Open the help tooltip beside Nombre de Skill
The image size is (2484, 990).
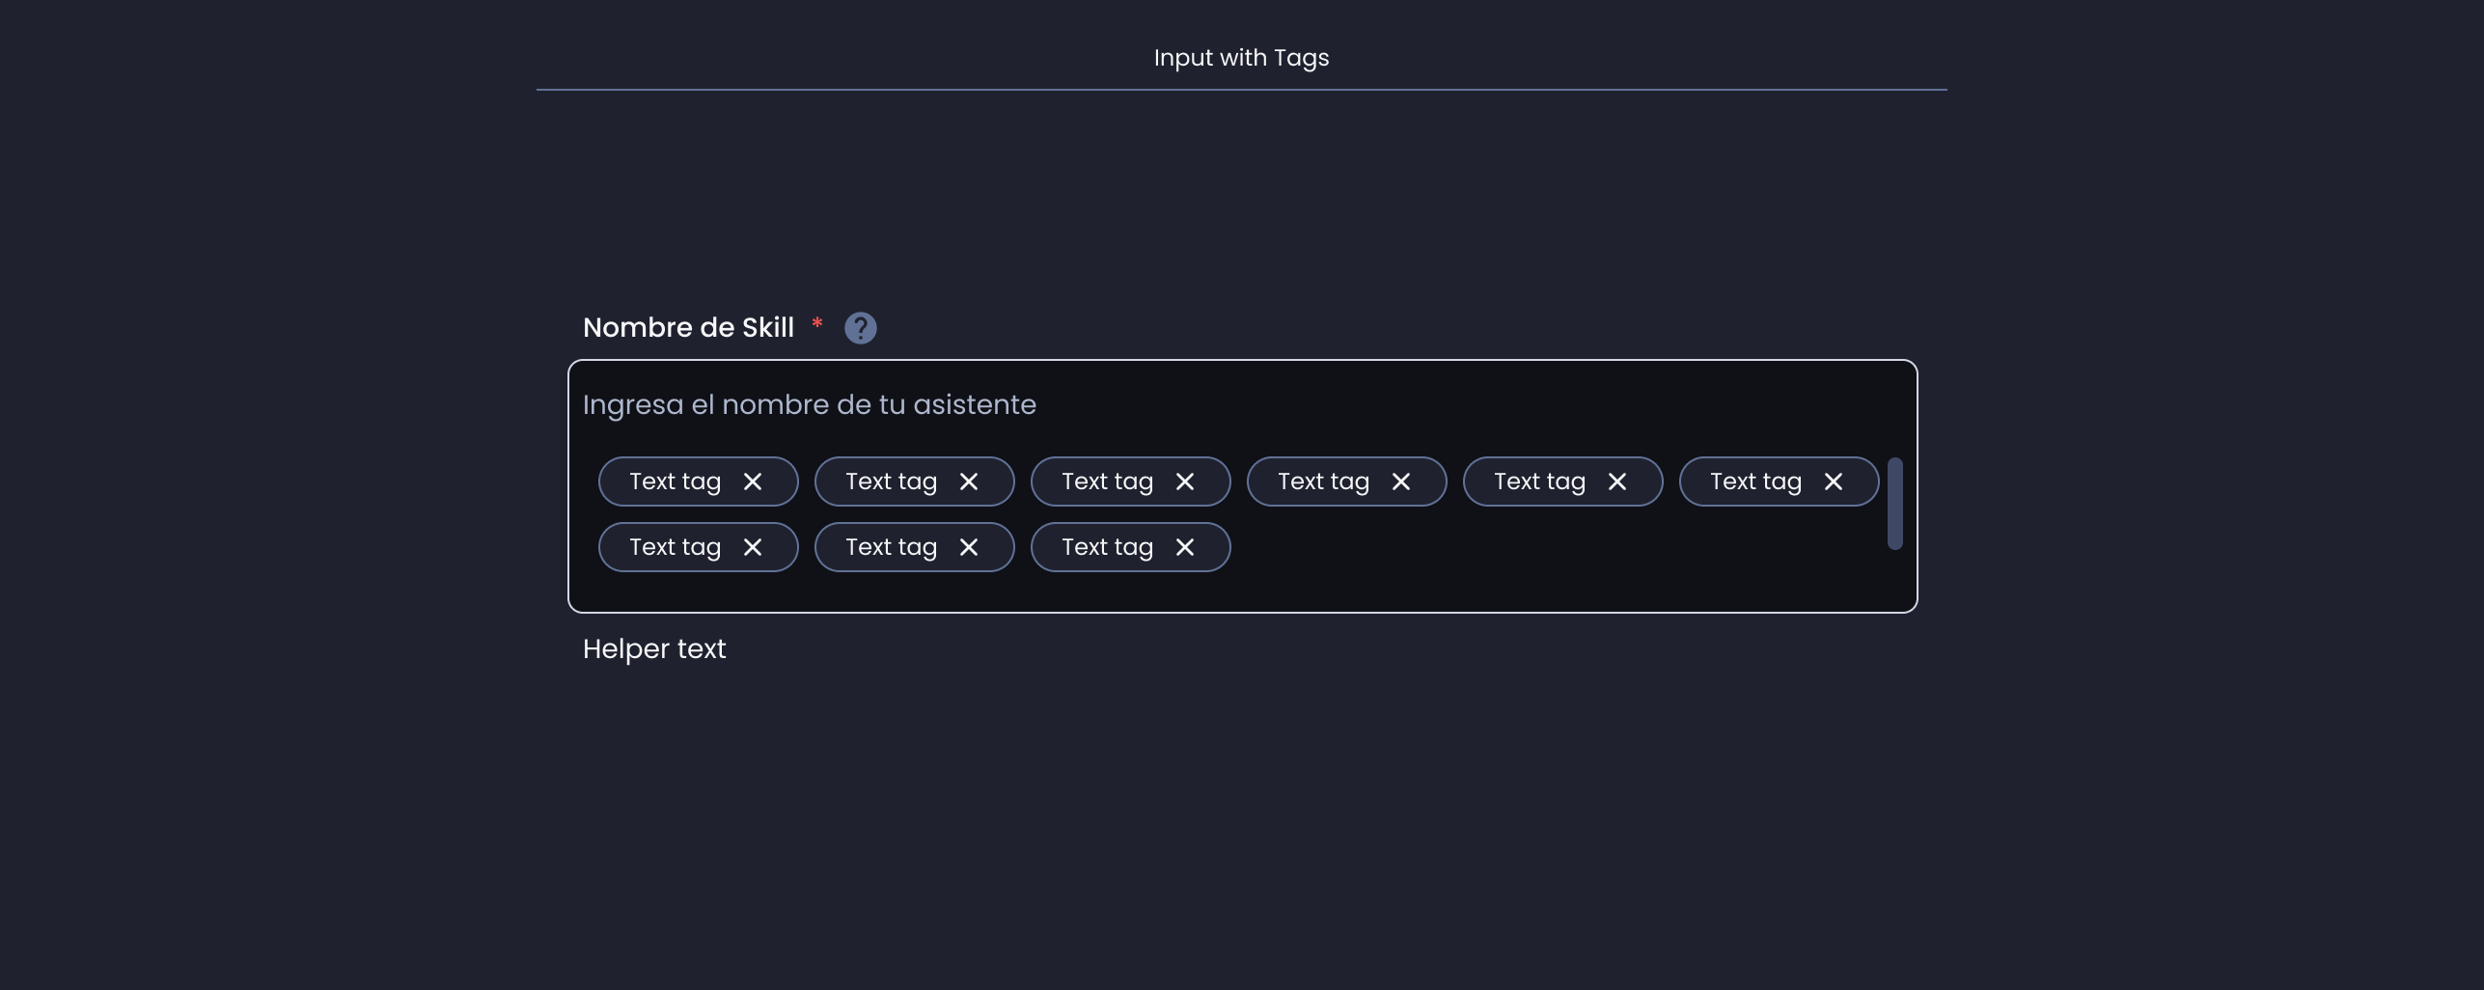point(860,328)
